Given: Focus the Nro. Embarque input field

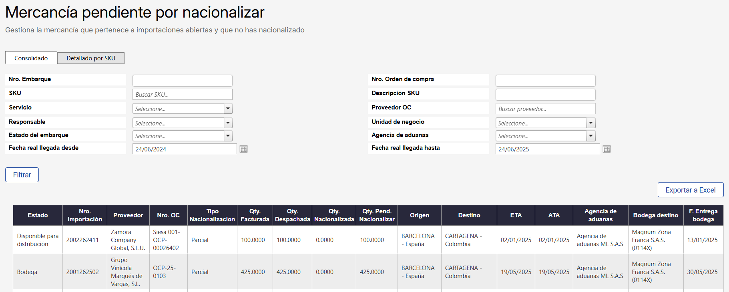Looking at the screenshot, I should 182,81.
